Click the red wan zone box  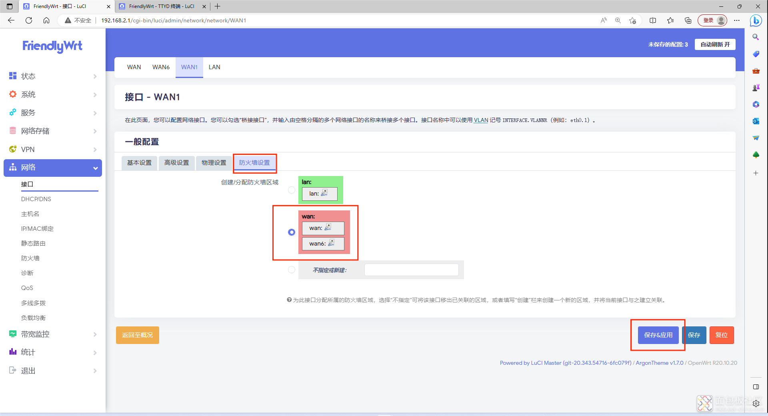click(x=324, y=232)
